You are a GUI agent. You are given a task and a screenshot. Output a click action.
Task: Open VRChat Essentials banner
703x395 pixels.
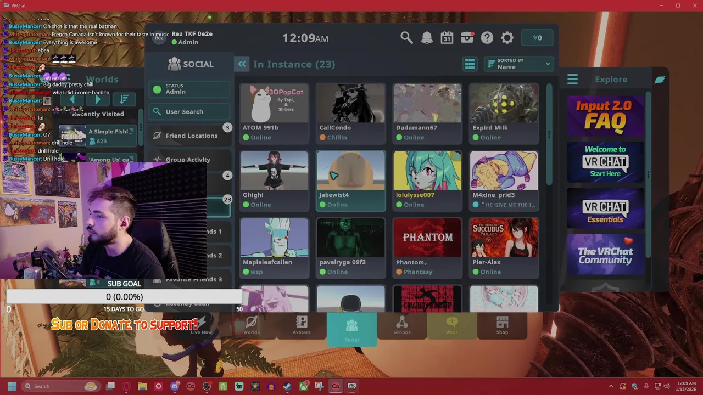pyautogui.click(x=605, y=208)
